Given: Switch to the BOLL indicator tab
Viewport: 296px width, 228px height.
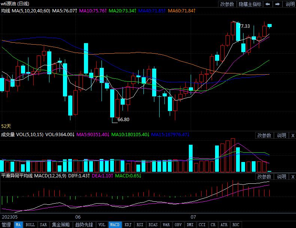Looking at the screenshot, I should [x=30, y=225].
